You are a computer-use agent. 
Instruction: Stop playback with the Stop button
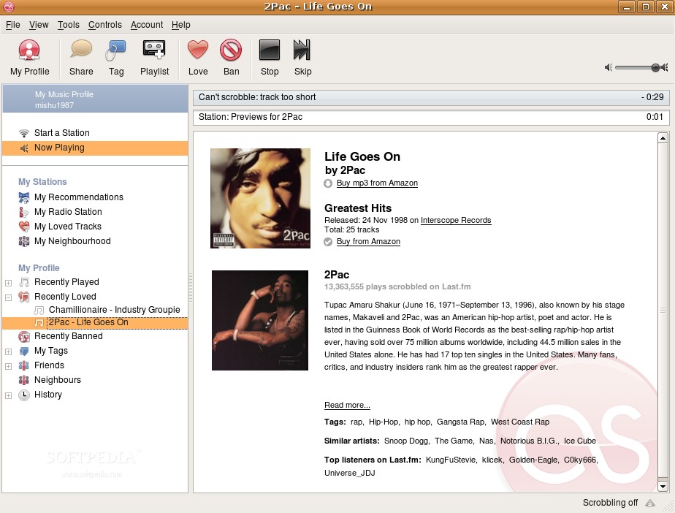click(270, 58)
